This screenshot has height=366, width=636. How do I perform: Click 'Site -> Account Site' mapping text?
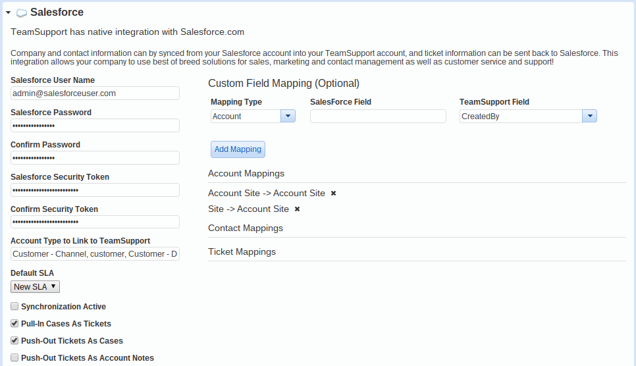[248, 209]
